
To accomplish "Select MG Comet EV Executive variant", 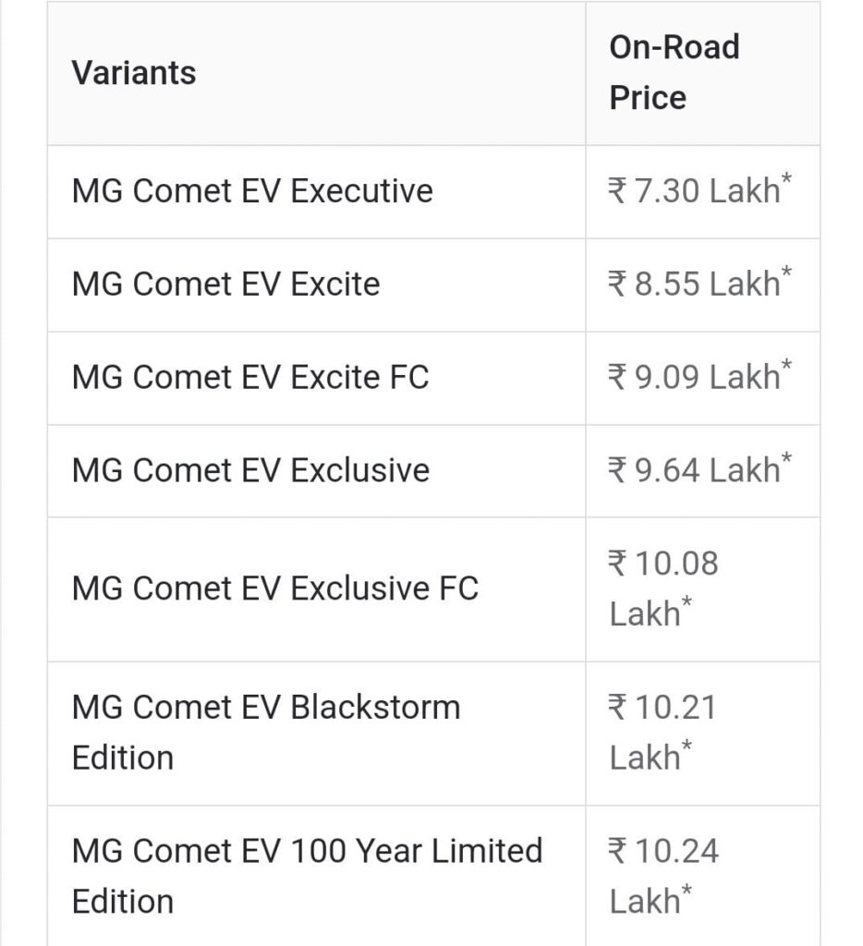I will click(x=252, y=191).
